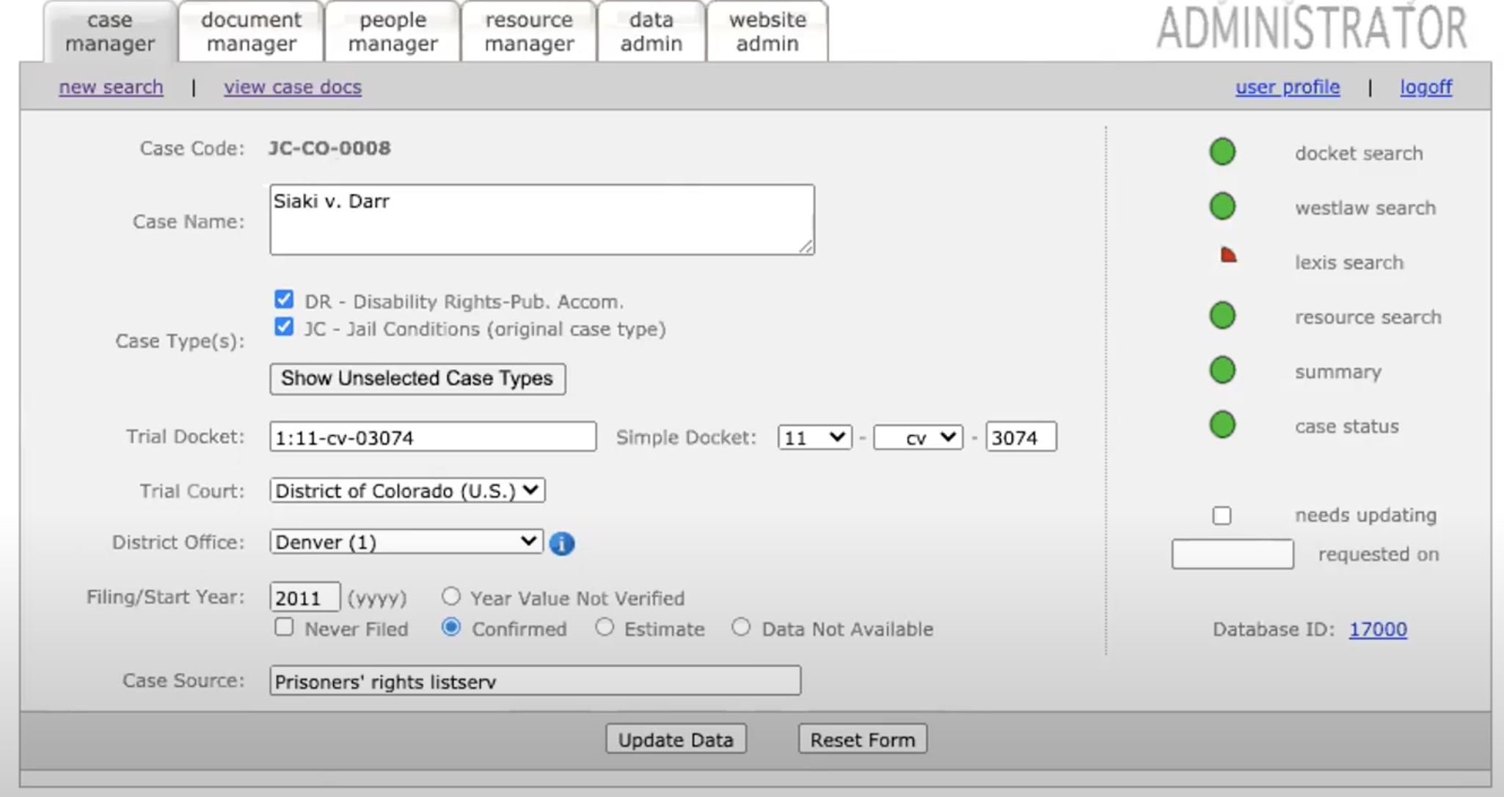Check the Never Filed checkbox
Screen dimensions: 1504x797
click(x=284, y=627)
